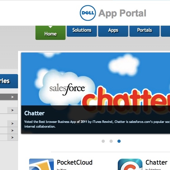Show the second carousel slide dot

[111, 141]
